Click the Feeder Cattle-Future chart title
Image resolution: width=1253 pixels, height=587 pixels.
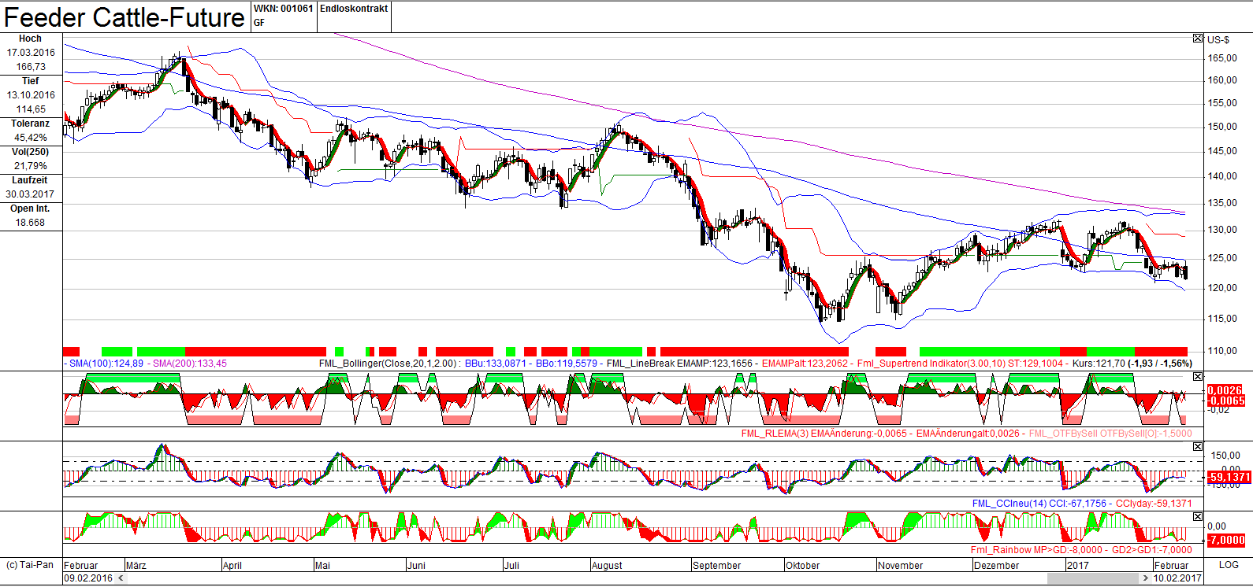(x=125, y=17)
